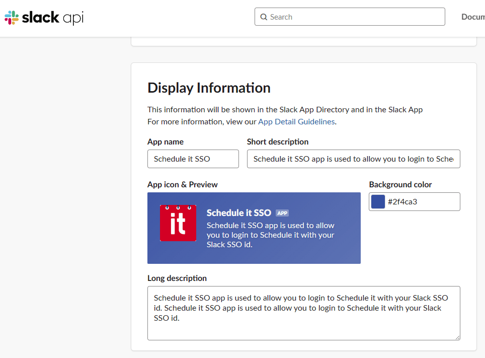Click the 'Long description' label
This screenshot has width=485, height=358.
pos(177,278)
